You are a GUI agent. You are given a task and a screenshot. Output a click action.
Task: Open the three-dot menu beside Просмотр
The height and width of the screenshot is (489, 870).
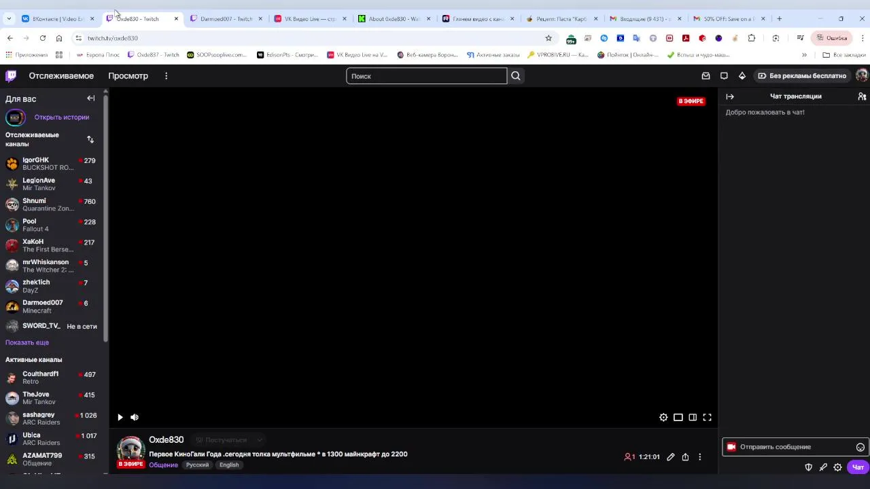166,76
